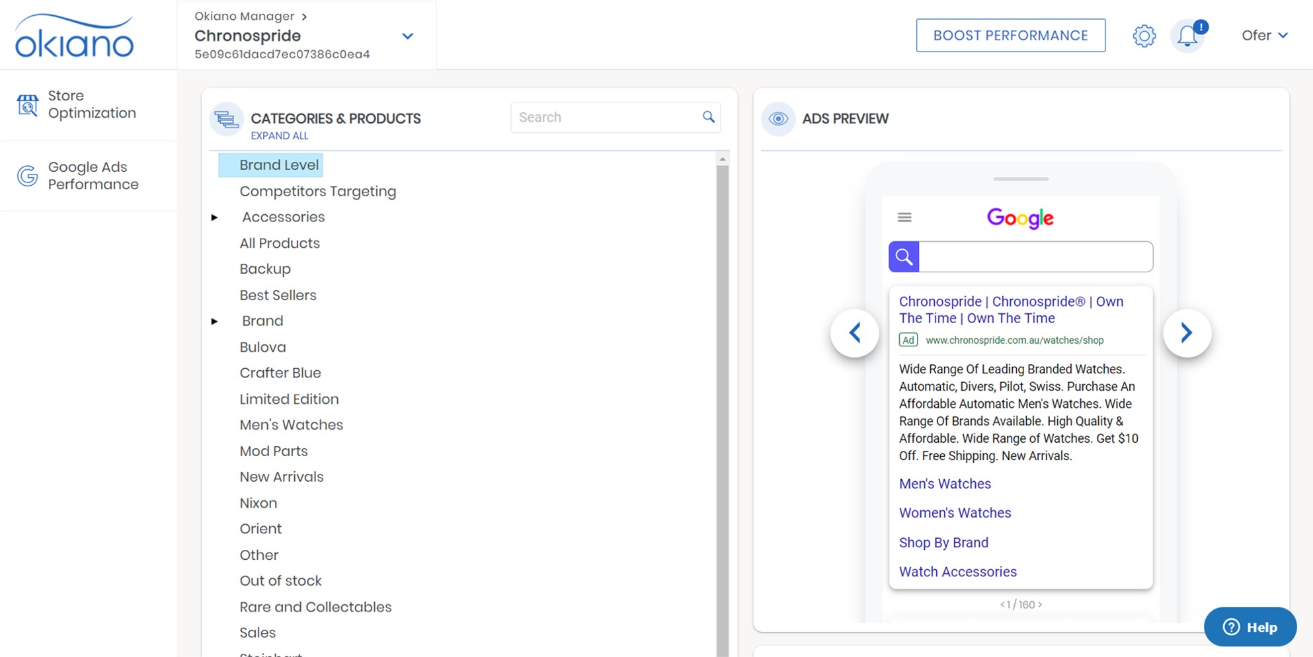Screen dimensions: 1313x657
Task: Click the Okiano logo
Action: 74,36
